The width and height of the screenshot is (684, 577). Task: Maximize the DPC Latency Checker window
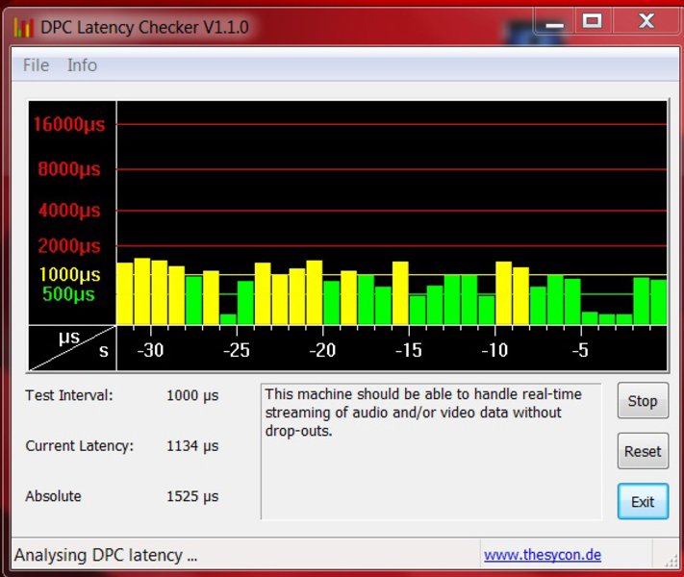[592, 21]
